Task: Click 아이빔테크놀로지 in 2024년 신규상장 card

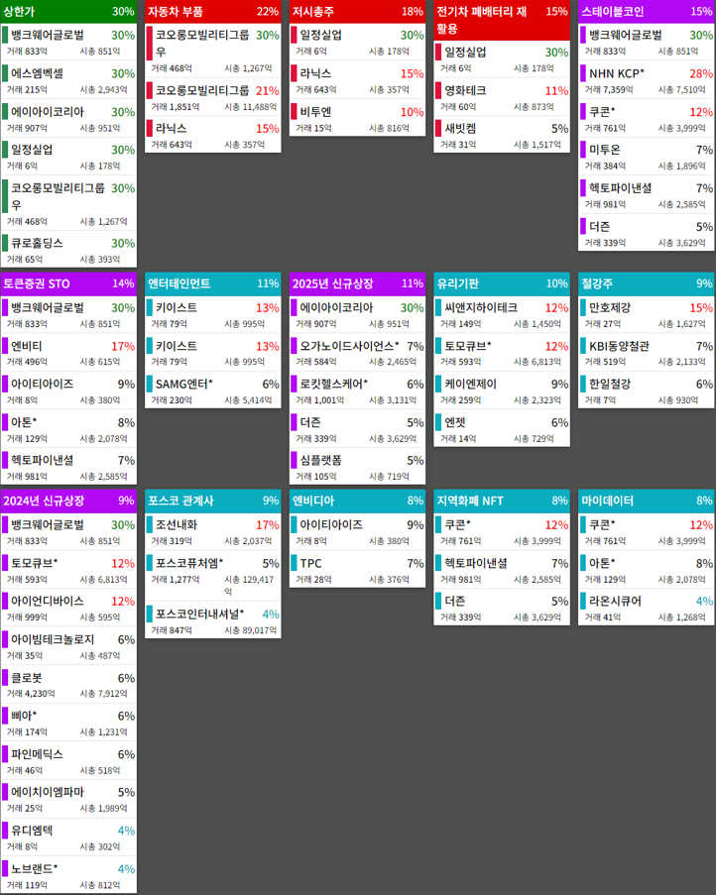Action: (x=68, y=646)
